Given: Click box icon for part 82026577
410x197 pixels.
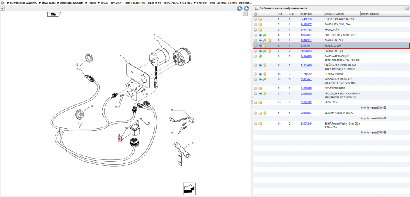Looking at the screenshot, I should 260,102.
